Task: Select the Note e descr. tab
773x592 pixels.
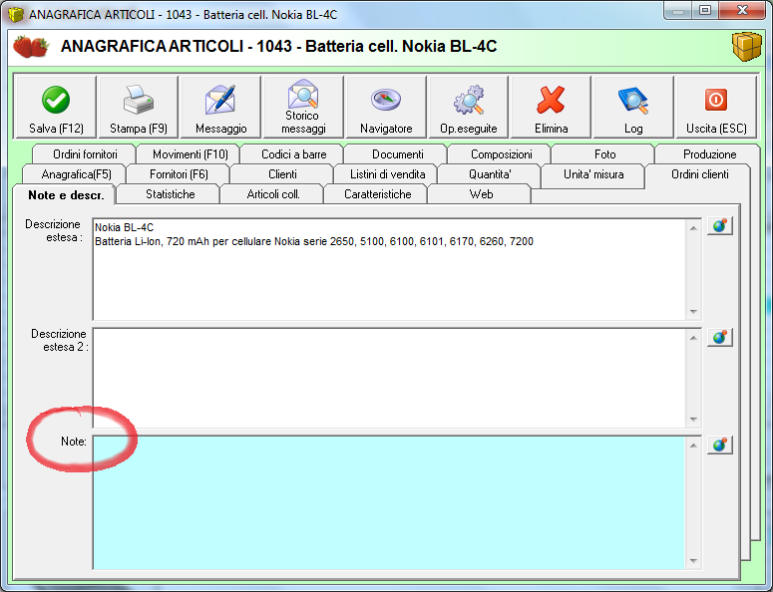Action: click(66, 195)
